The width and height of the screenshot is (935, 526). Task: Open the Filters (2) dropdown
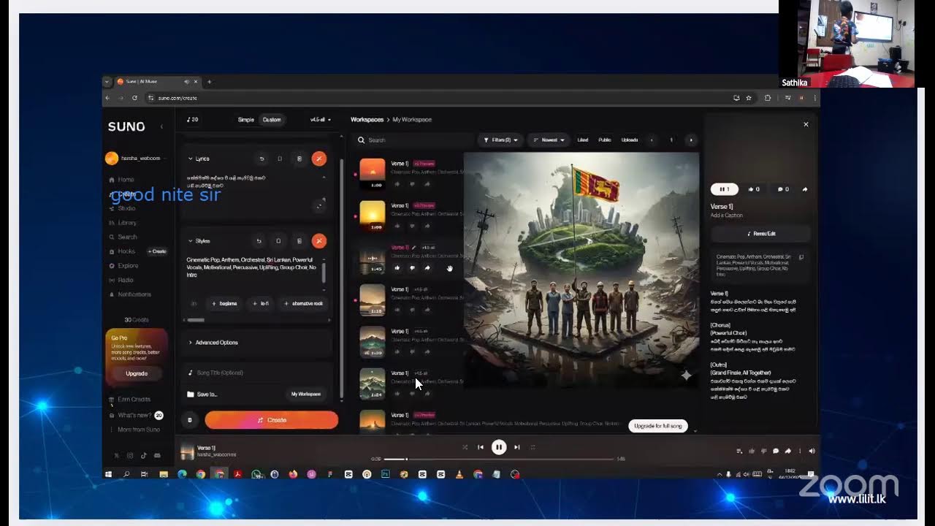501,140
